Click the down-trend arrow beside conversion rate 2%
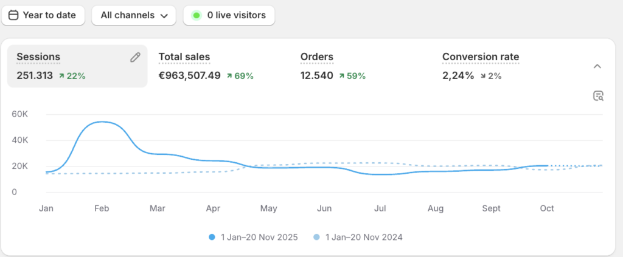This screenshot has width=623, height=257. [484, 76]
